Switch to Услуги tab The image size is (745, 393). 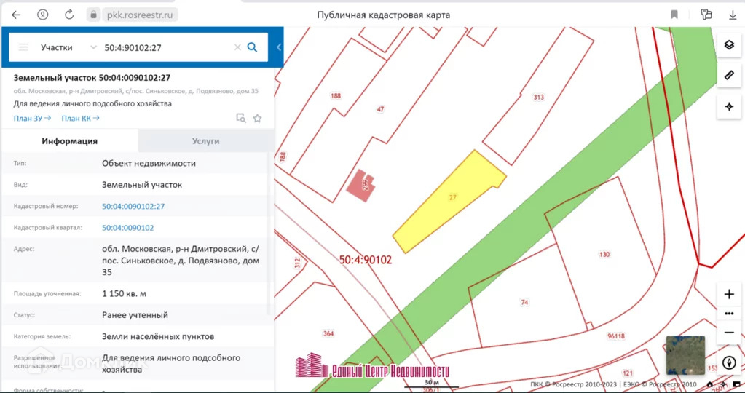[205, 141]
